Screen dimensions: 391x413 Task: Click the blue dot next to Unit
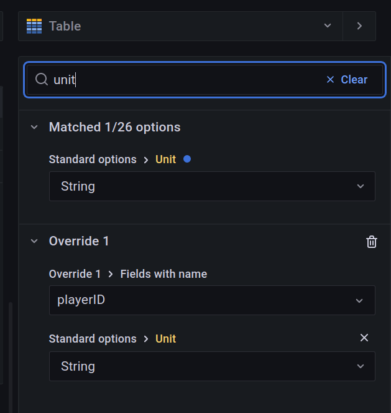click(187, 159)
